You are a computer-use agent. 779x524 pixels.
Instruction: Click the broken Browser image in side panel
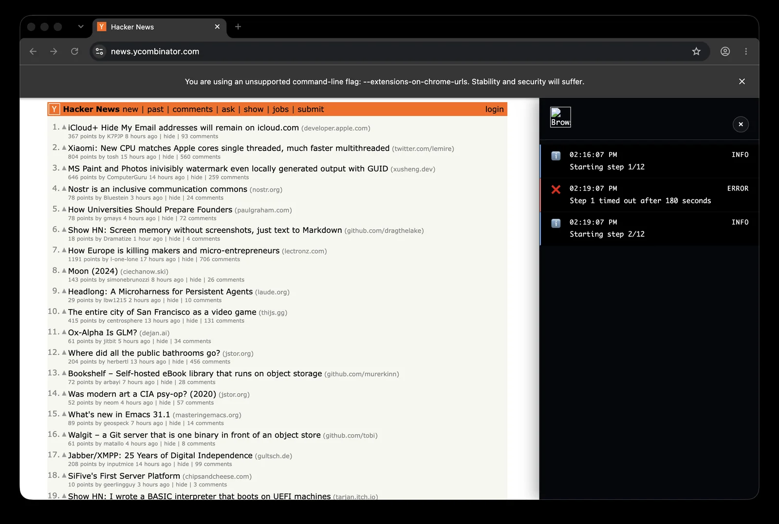click(x=560, y=117)
